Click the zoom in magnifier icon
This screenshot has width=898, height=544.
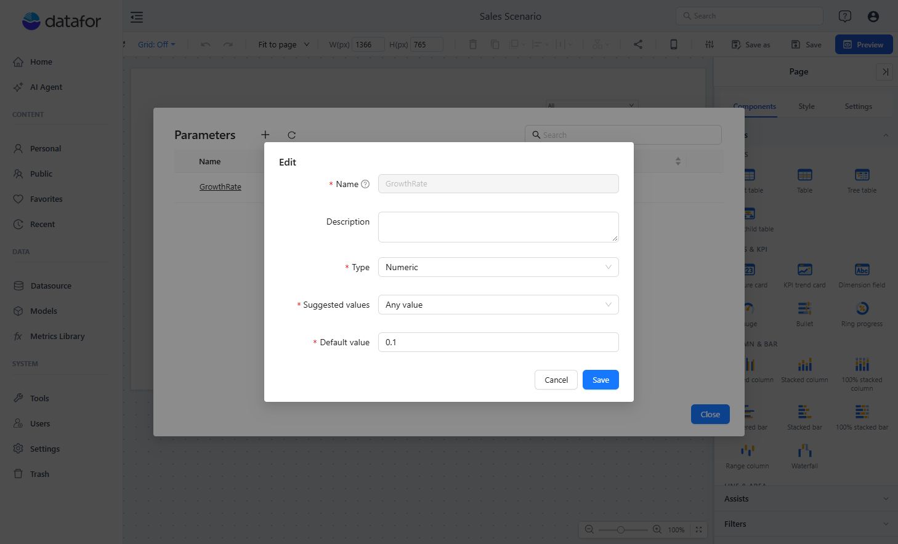click(657, 529)
